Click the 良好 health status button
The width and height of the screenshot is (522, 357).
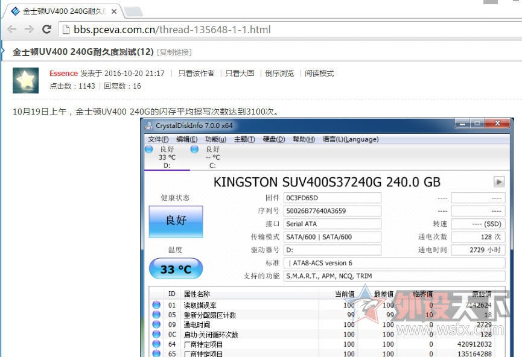pyautogui.click(x=176, y=221)
